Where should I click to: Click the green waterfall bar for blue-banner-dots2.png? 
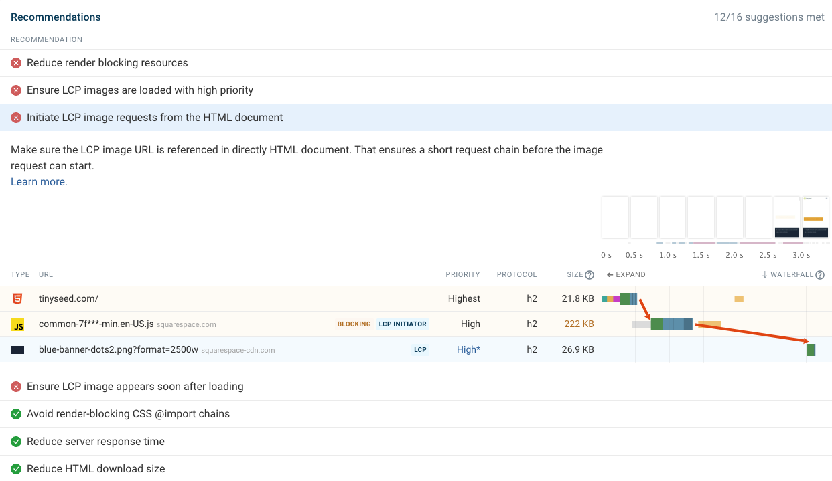(x=811, y=350)
